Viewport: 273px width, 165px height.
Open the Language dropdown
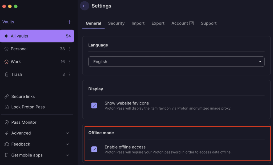176,62
